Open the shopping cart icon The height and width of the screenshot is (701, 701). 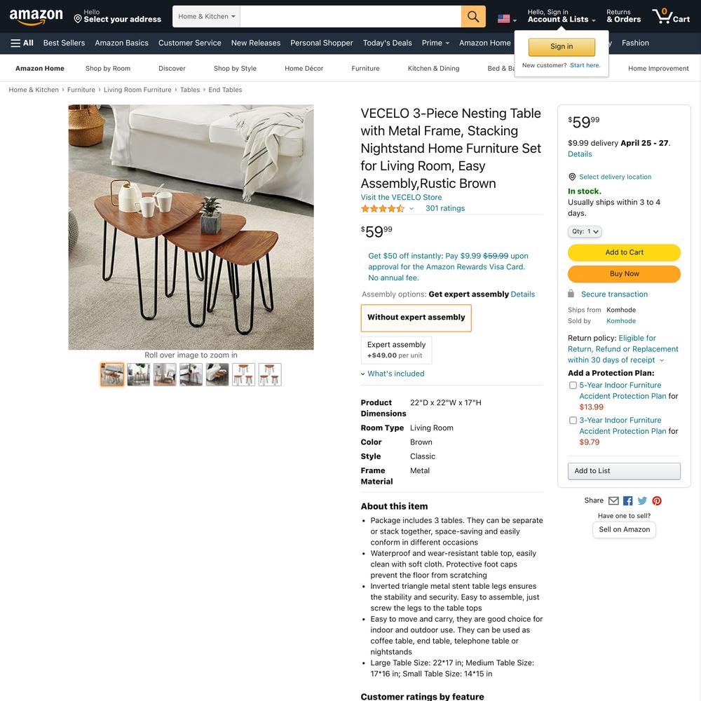point(671,16)
